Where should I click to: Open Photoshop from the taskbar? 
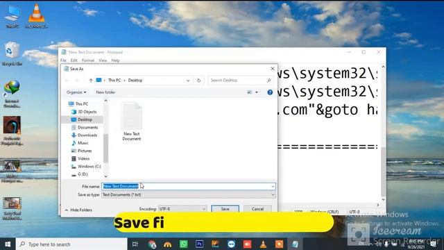pos(199,244)
